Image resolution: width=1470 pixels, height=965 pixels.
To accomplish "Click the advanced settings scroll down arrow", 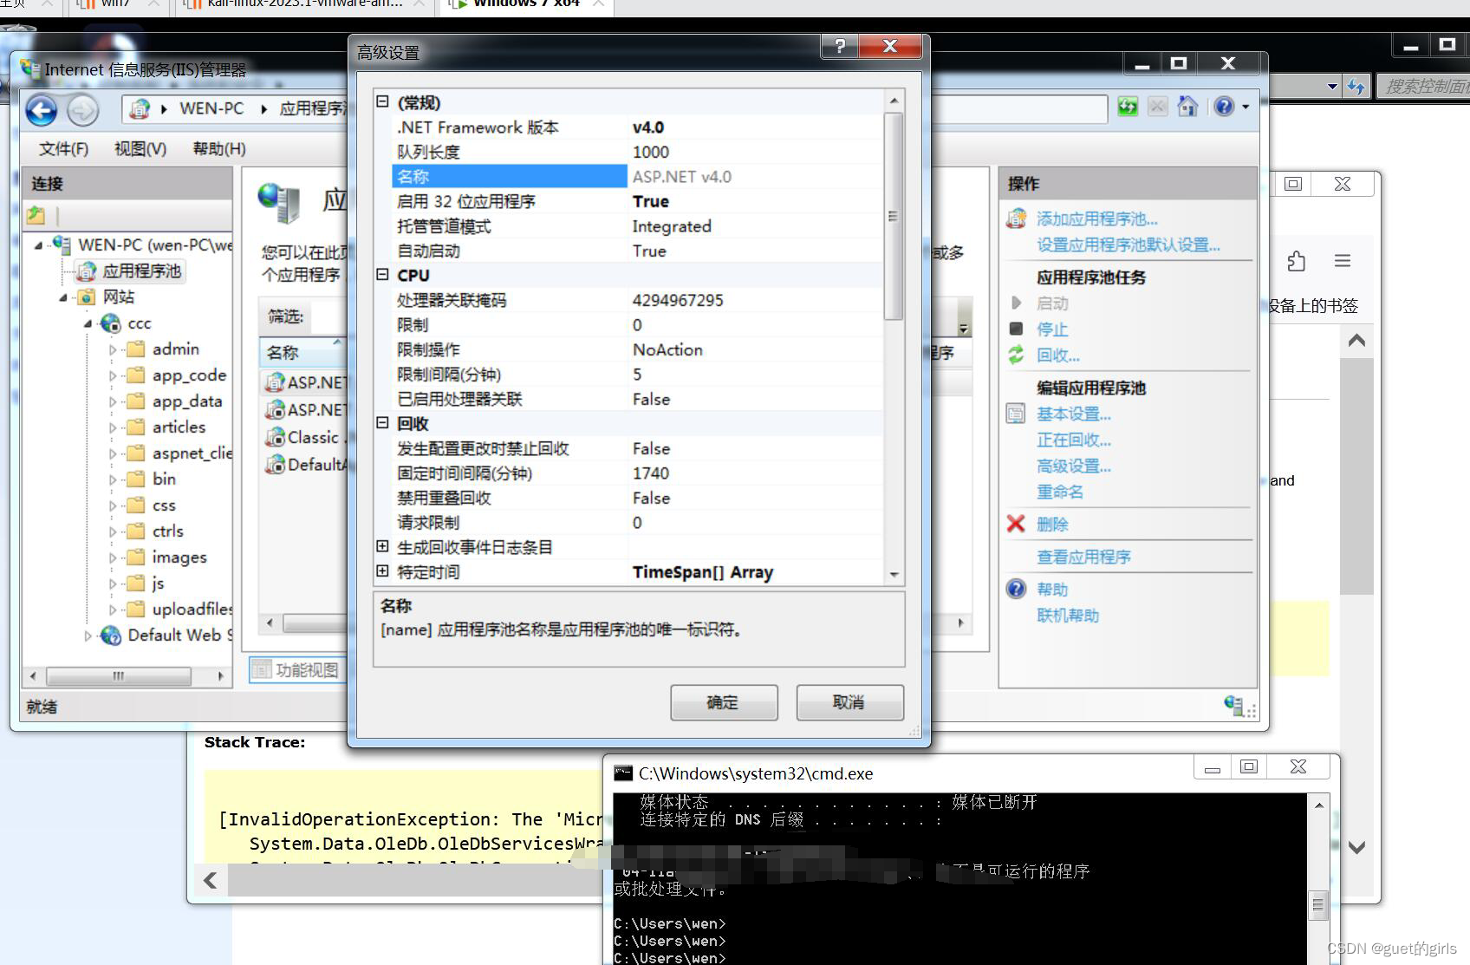I will click(x=894, y=575).
